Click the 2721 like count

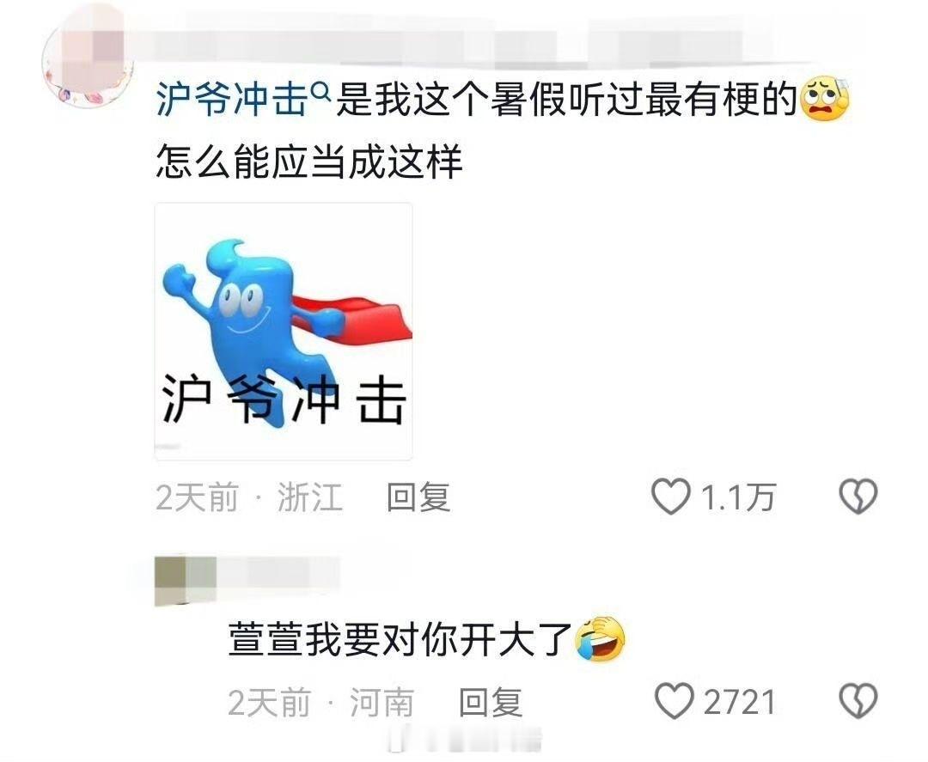[740, 702]
